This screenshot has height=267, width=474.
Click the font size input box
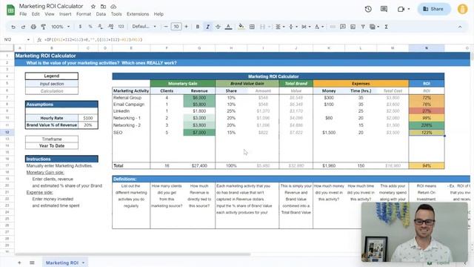click(176, 27)
